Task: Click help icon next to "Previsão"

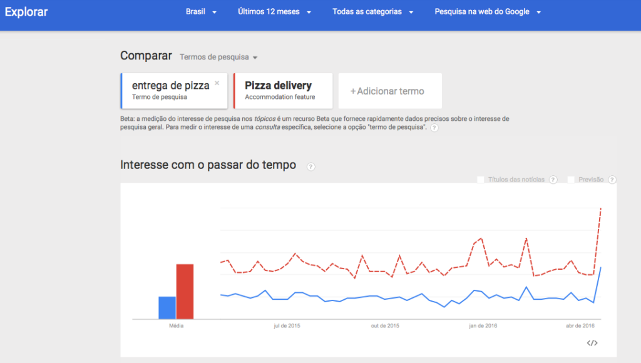Action: (x=612, y=180)
